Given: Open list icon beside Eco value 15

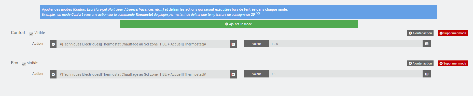Looking at the screenshot, I should pyautogui.click(x=427, y=74).
